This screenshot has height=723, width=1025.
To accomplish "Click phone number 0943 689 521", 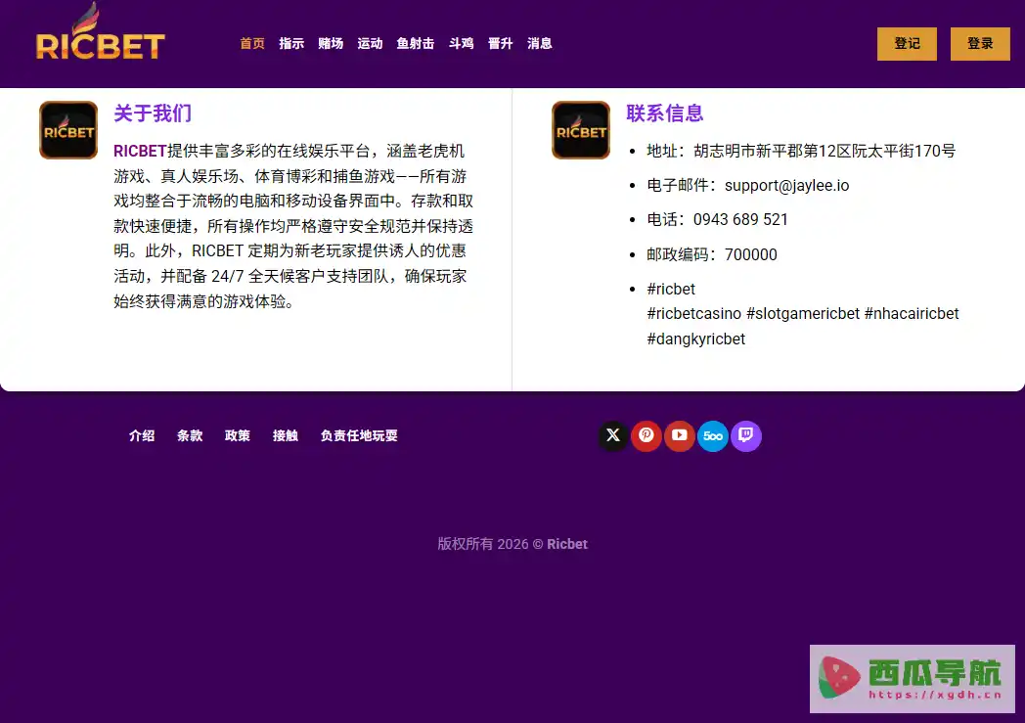I will 740,220.
